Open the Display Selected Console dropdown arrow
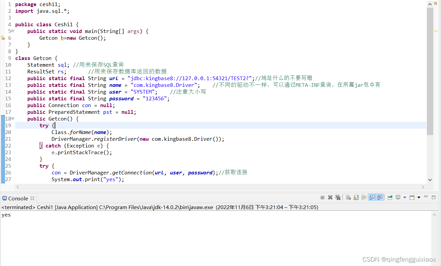The image size is (441, 266). tap(404, 197)
